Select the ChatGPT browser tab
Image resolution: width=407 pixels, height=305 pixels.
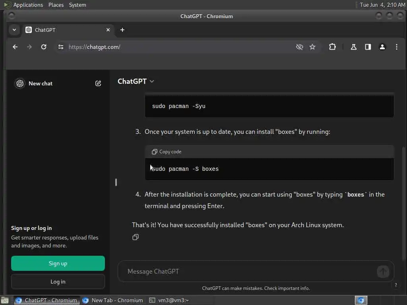(68, 30)
